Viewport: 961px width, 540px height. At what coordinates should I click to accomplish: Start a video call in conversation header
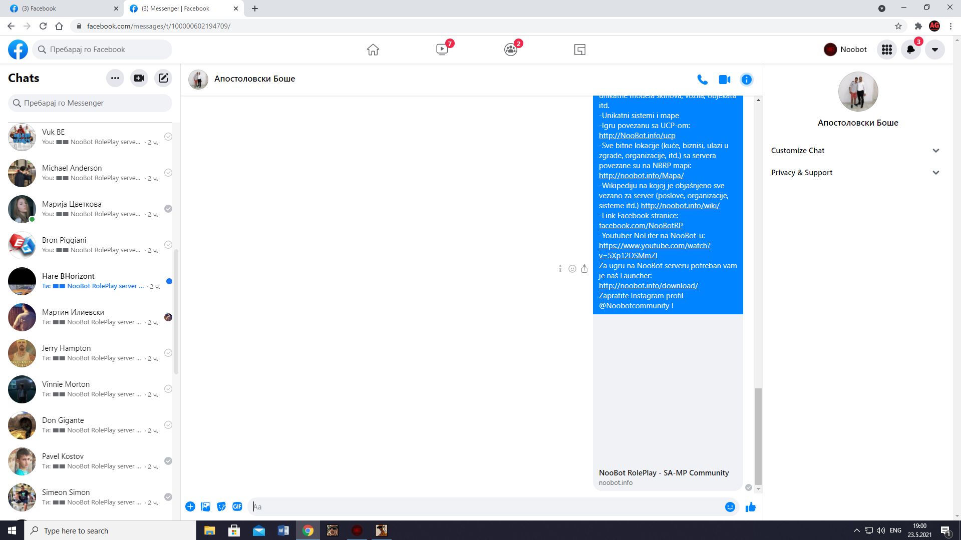pyautogui.click(x=725, y=80)
